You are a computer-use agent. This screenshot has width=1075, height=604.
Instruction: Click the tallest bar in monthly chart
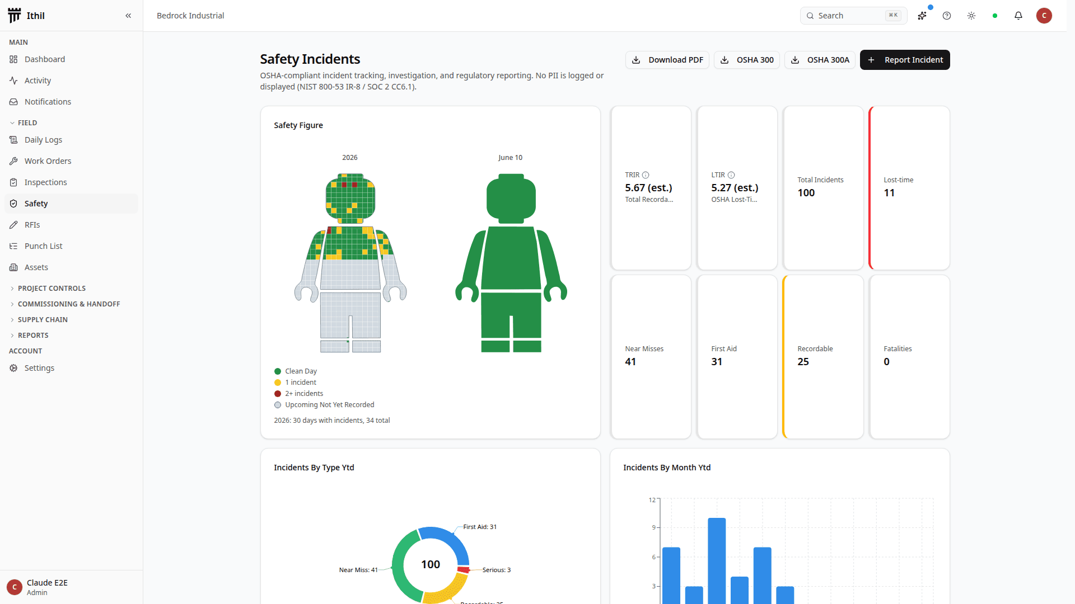point(717,560)
